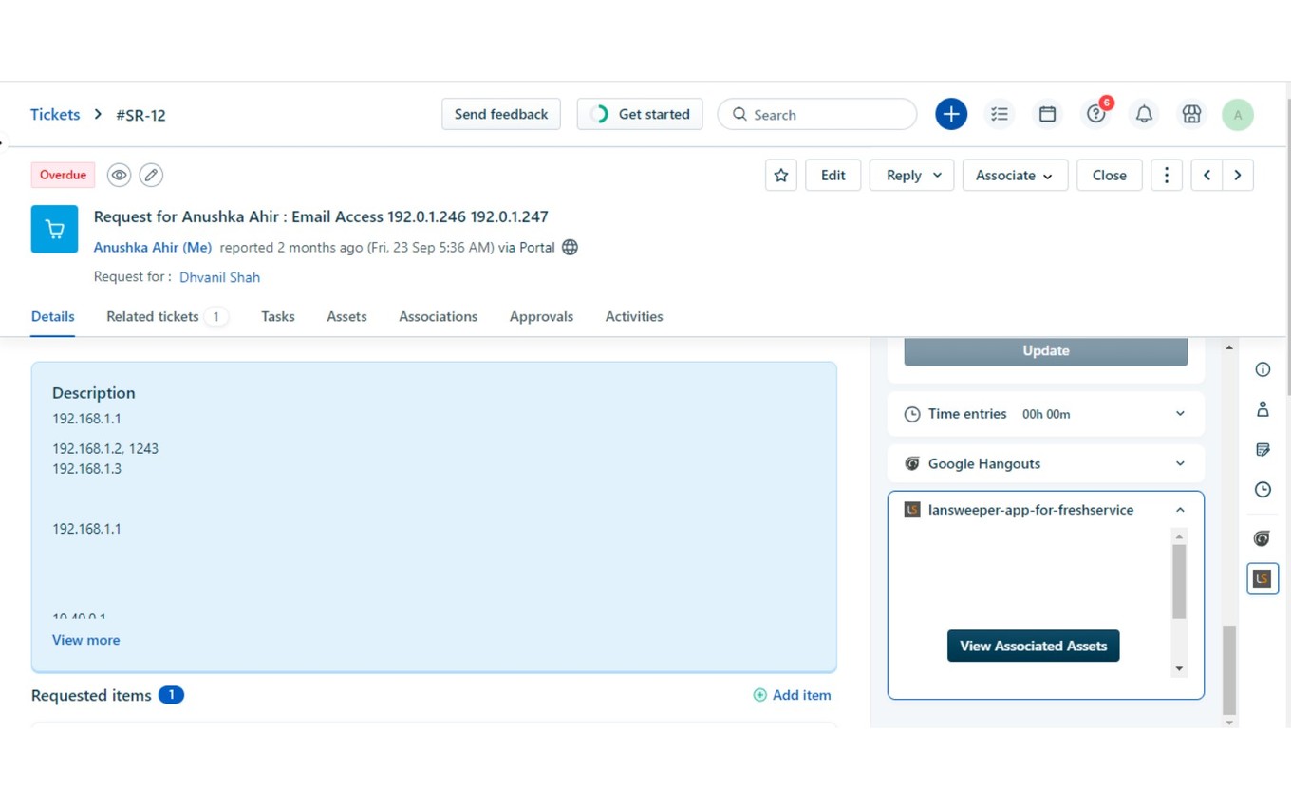The height and width of the screenshot is (807, 1291).
Task: Open the Related tickets tab
Action: click(x=153, y=316)
